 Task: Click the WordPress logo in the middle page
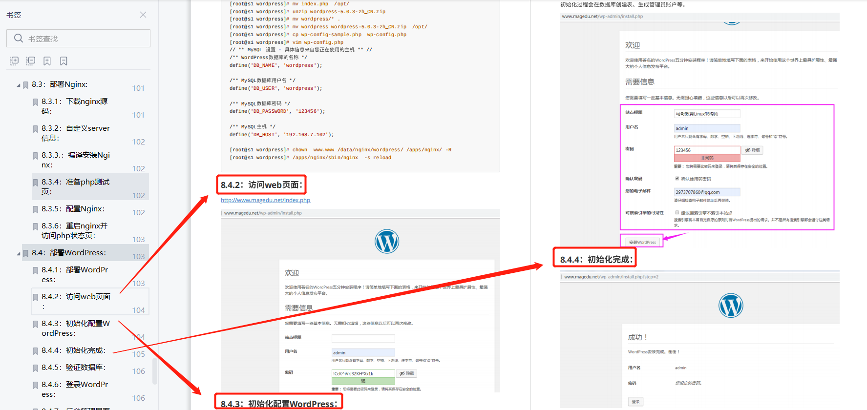point(387,241)
